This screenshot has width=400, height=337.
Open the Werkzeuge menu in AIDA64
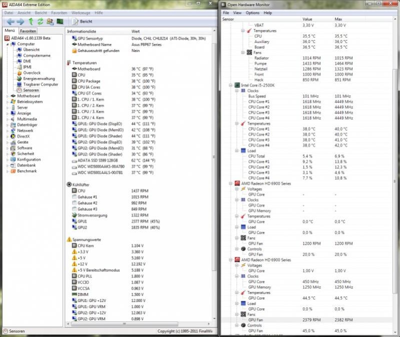click(81, 13)
